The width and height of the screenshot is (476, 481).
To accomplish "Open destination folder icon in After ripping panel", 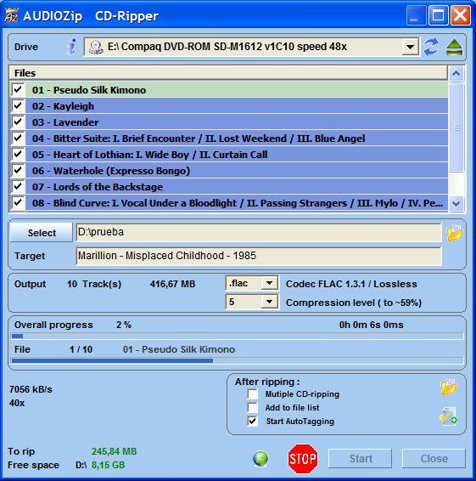I will click(449, 387).
